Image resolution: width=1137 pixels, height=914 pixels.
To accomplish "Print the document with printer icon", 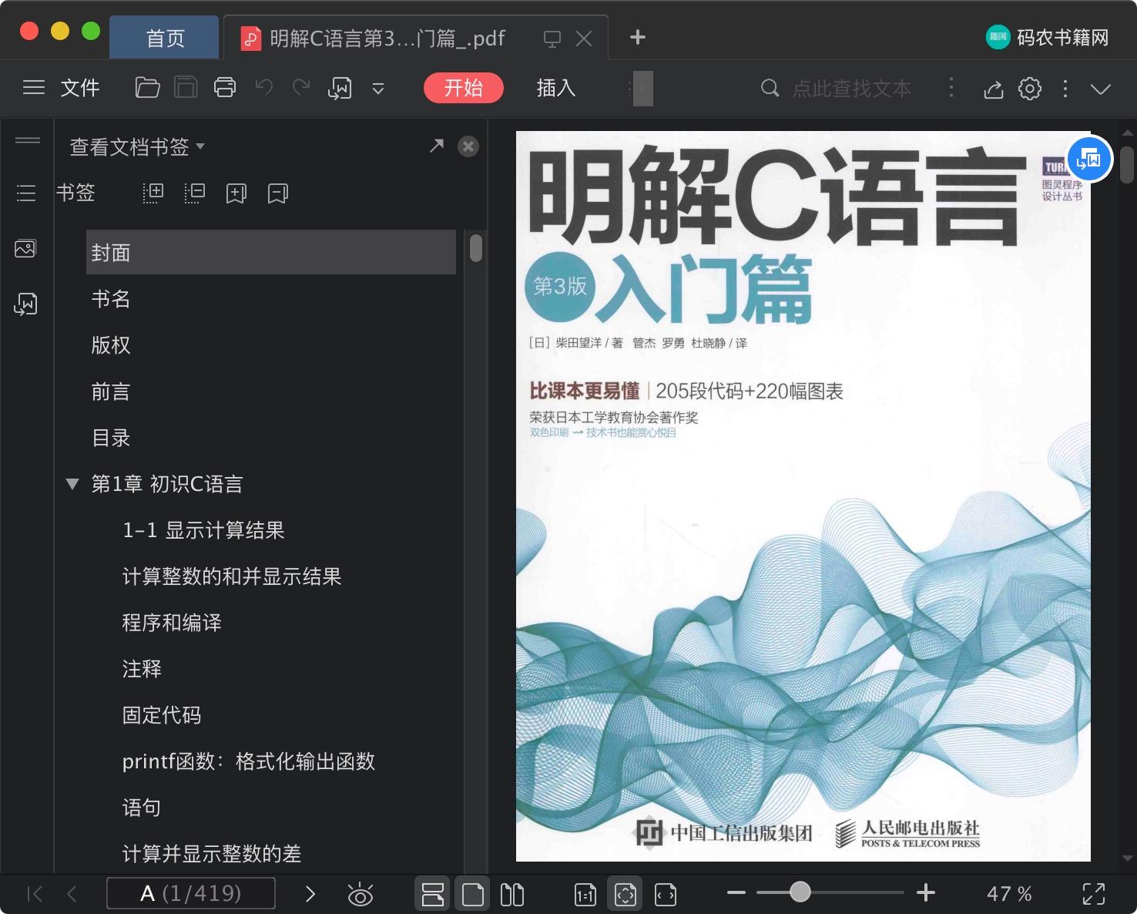I will pyautogui.click(x=225, y=88).
